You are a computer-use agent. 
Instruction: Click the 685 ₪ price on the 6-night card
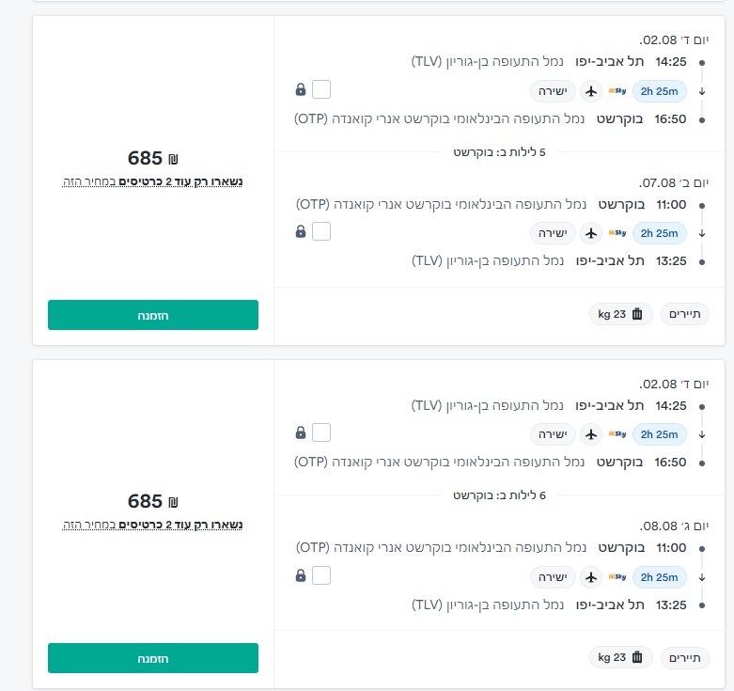tap(152, 501)
